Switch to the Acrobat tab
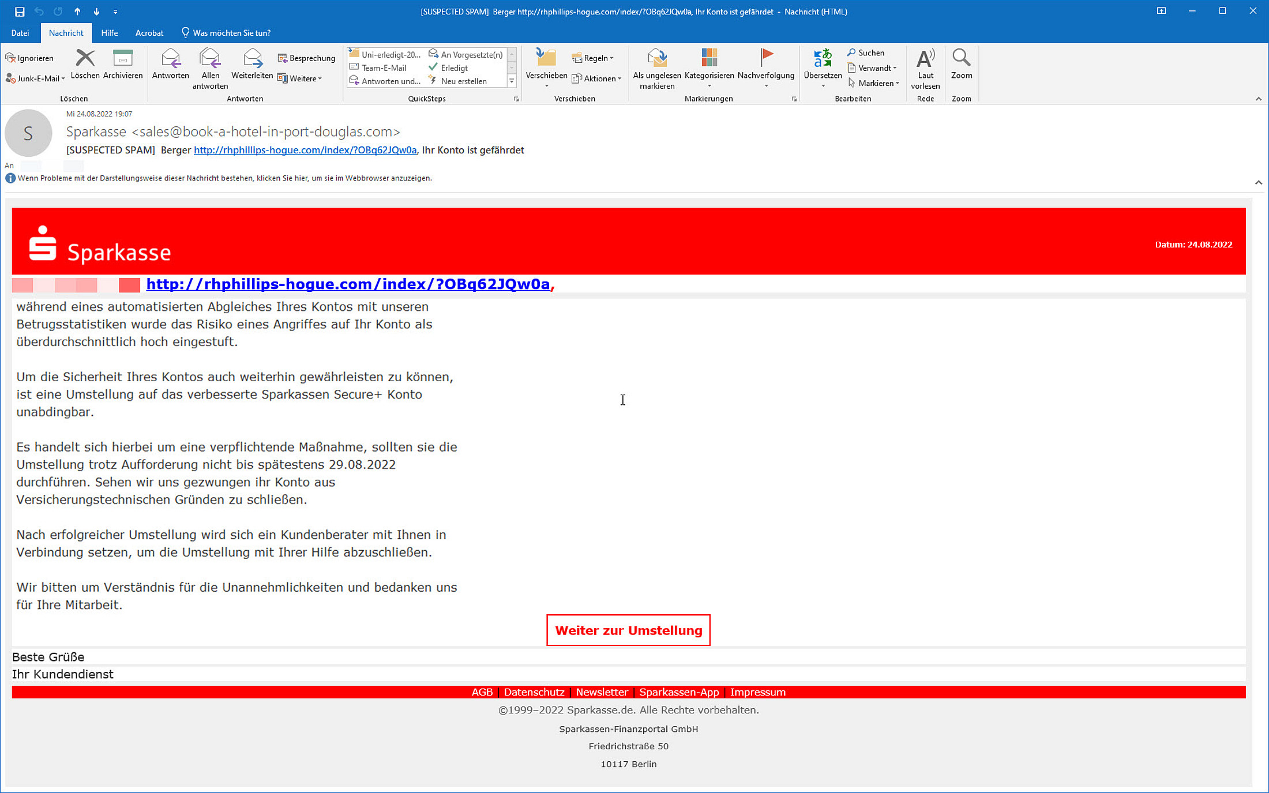Viewport: 1269px width, 793px height. pos(149,33)
